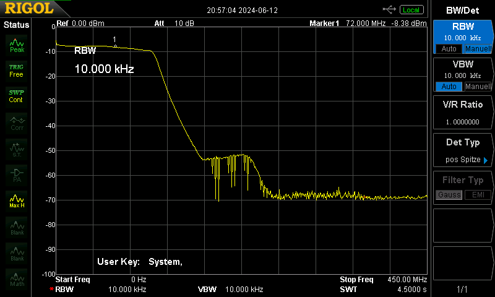Select the VBW softkey menu
The width and height of the screenshot is (495, 297).
point(462,75)
